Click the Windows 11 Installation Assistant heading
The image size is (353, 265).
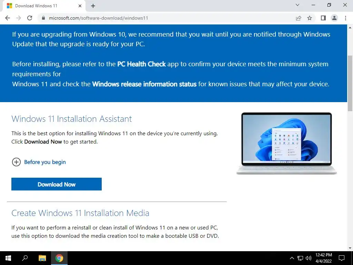pos(72,119)
